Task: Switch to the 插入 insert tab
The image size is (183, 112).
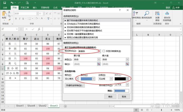Action: coord(35,8)
